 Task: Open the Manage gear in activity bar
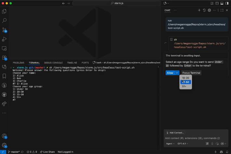click(x=4, y=145)
